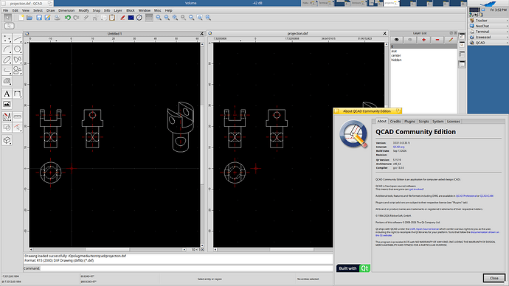Click the Command input field

[187, 268]
